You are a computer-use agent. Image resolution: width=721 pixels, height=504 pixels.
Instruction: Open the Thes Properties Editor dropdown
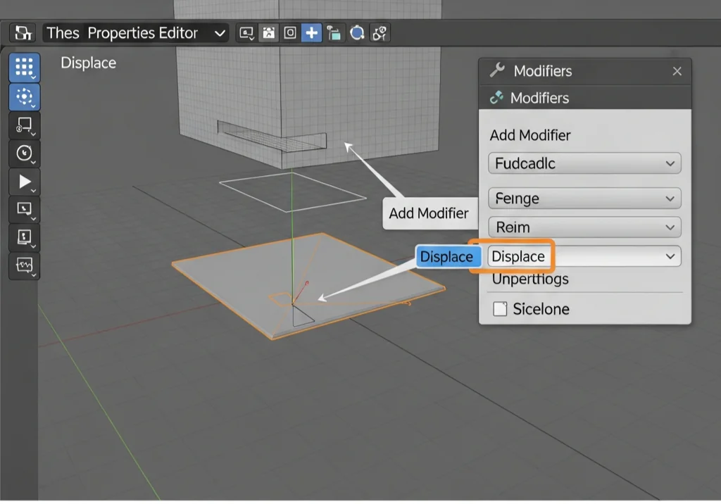pyautogui.click(x=136, y=33)
